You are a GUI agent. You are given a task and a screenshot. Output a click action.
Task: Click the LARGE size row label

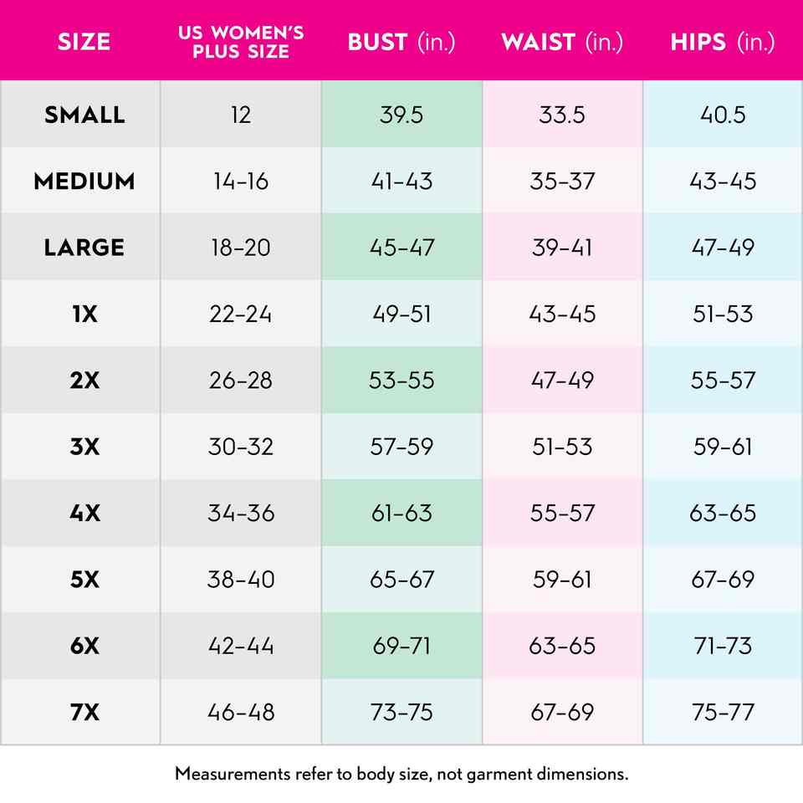coord(84,248)
